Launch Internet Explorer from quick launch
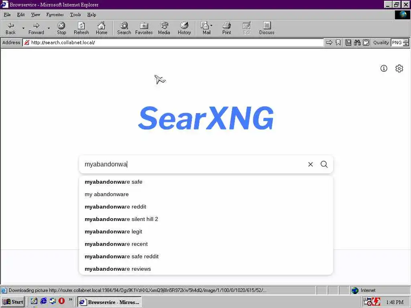411x308 pixels. coord(43,301)
